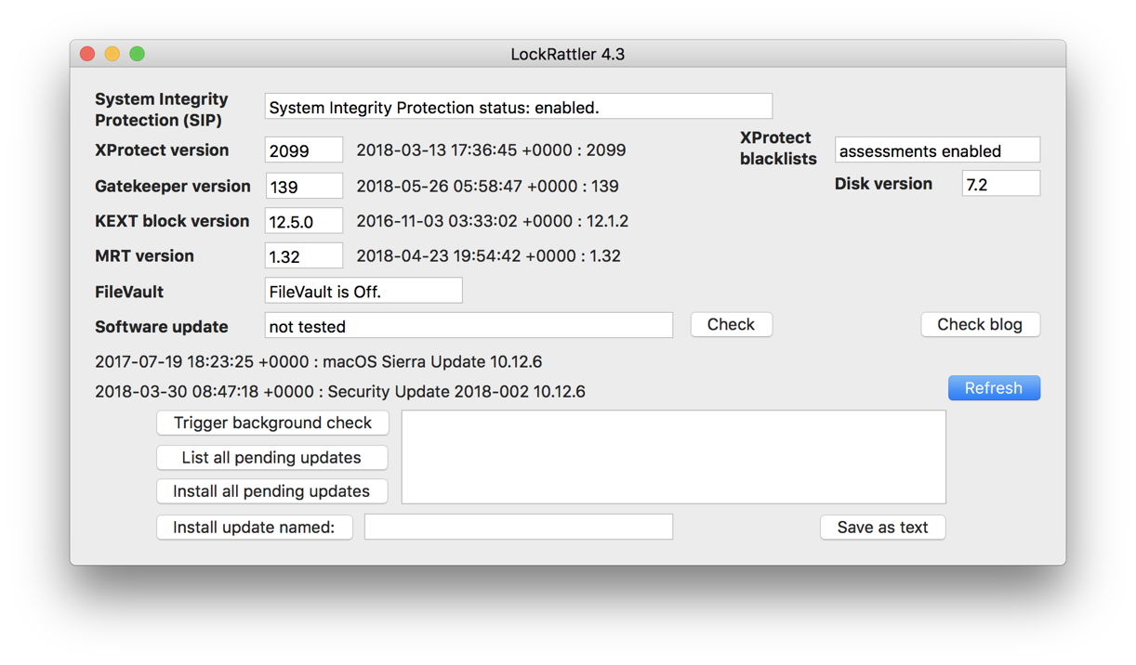Click Install all pending updates

(271, 491)
